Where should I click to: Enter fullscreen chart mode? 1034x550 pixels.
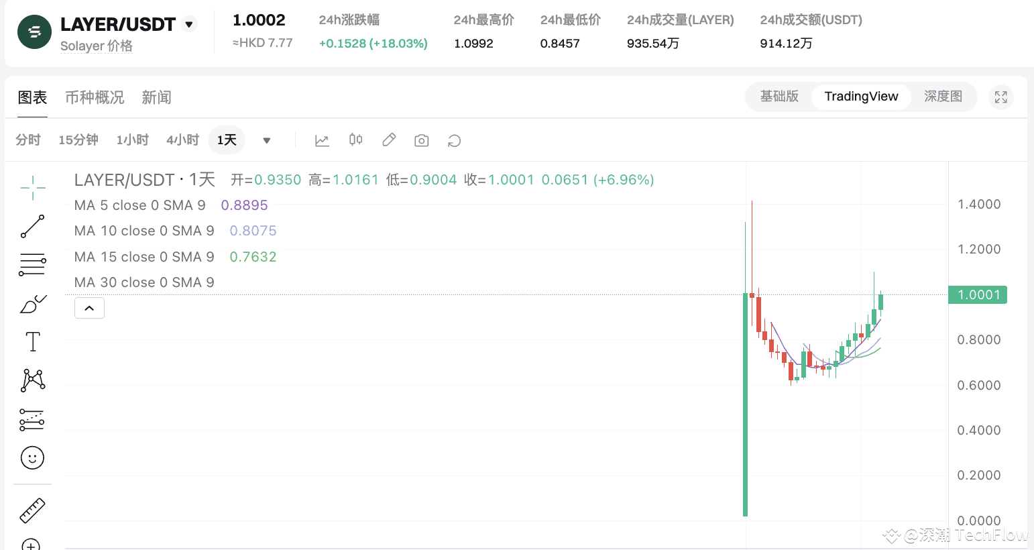[x=1000, y=97]
